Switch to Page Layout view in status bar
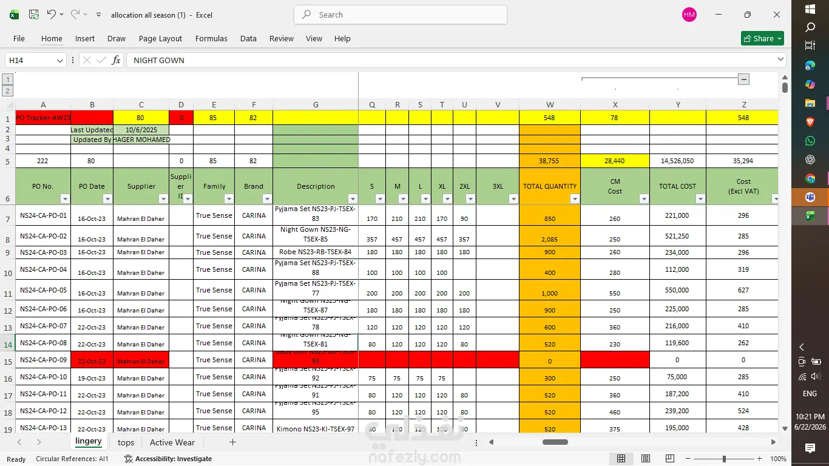The width and height of the screenshot is (829, 466). [x=646, y=459]
